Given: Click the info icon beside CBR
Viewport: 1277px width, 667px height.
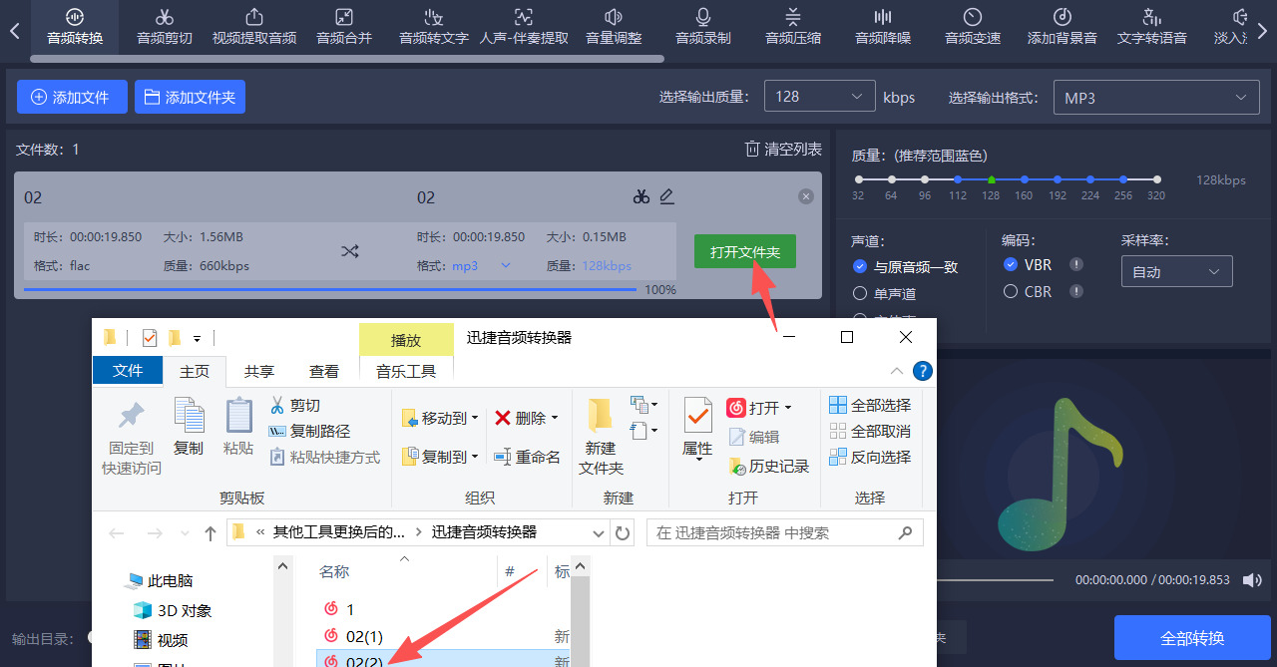Looking at the screenshot, I should (x=1076, y=291).
